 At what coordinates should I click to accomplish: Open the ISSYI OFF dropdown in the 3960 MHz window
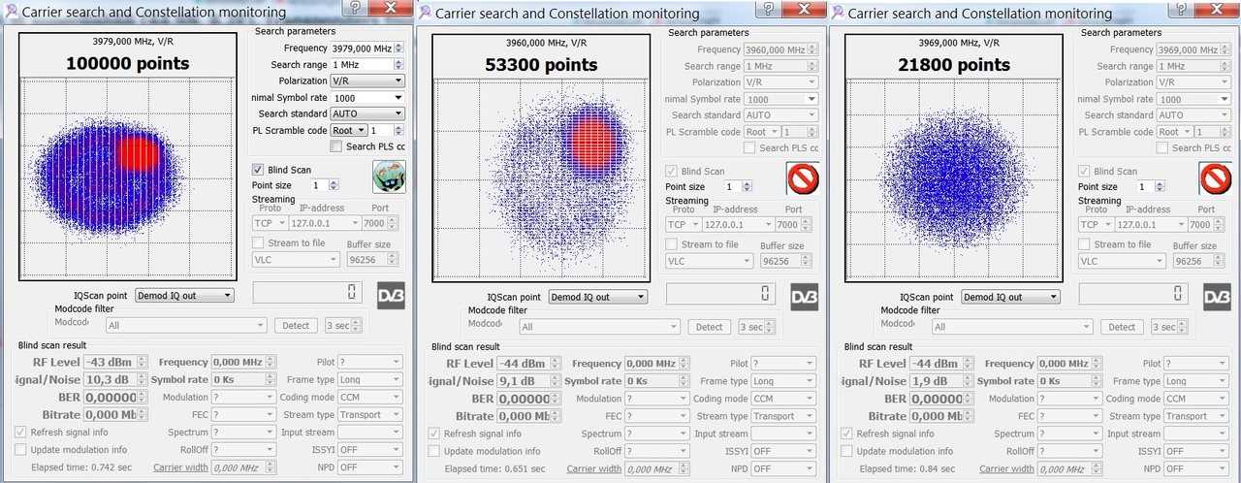pyautogui.click(x=783, y=451)
